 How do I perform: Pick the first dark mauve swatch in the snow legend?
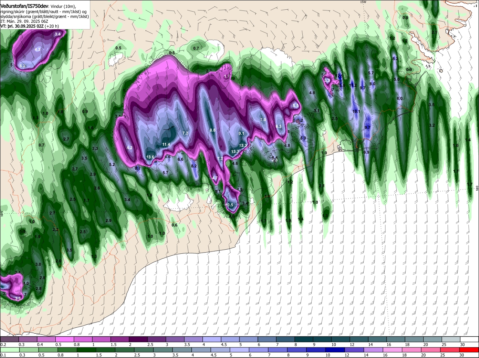click(9, 339)
